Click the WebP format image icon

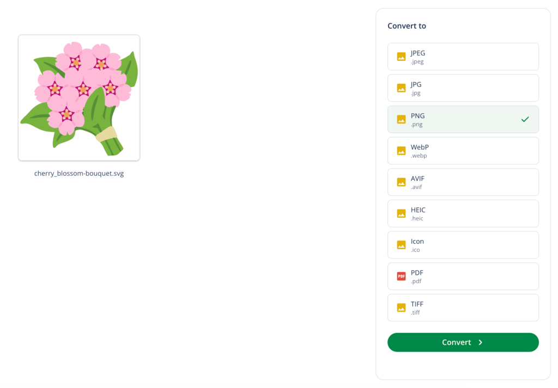coord(402,151)
